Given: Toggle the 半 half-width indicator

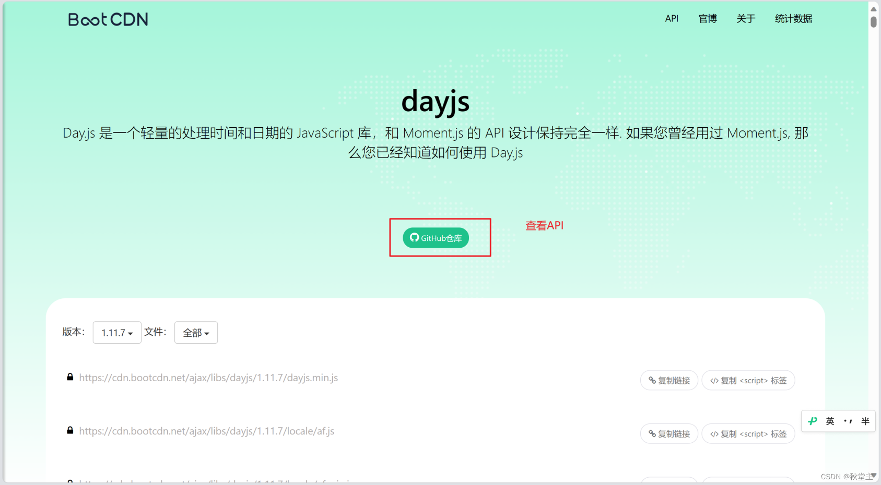Looking at the screenshot, I should point(865,421).
